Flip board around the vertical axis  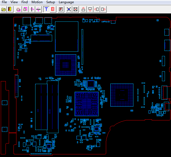pos(32,9)
